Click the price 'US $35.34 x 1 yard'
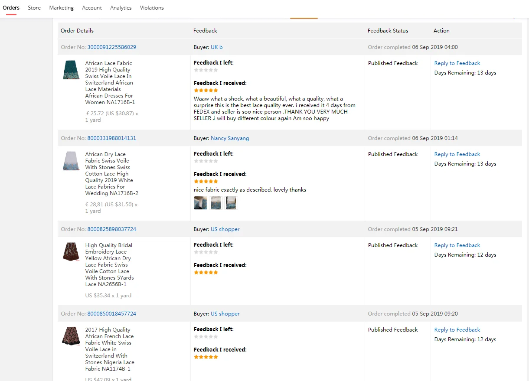This screenshot has width=529, height=381. (108, 296)
